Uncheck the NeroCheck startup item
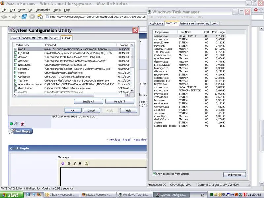 point(16,65)
